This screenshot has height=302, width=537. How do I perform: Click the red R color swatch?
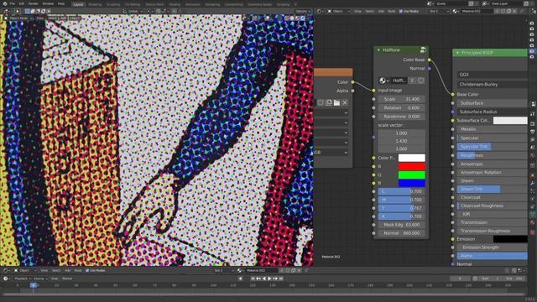pyautogui.click(x=412, y=166)
